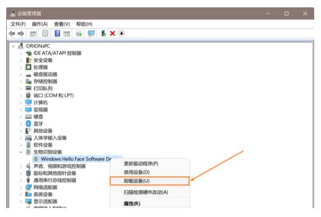
Task: Click the 磁盘驱动器 disk drive icon
Action: click(x=28, y=75)
